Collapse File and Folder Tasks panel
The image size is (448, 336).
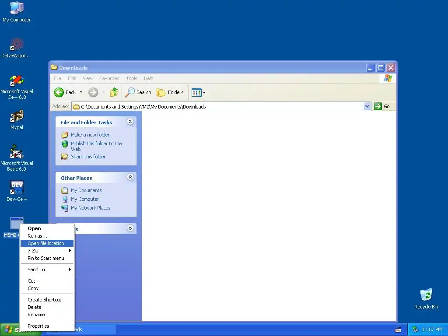coord(130,122)
